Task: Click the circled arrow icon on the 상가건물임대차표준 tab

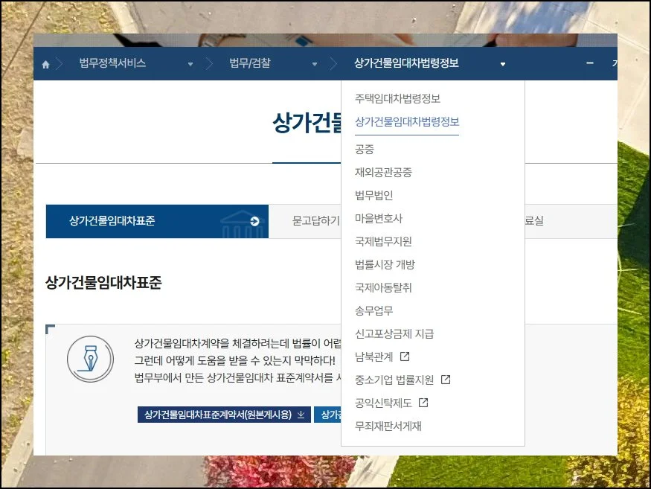Action: 255,221
